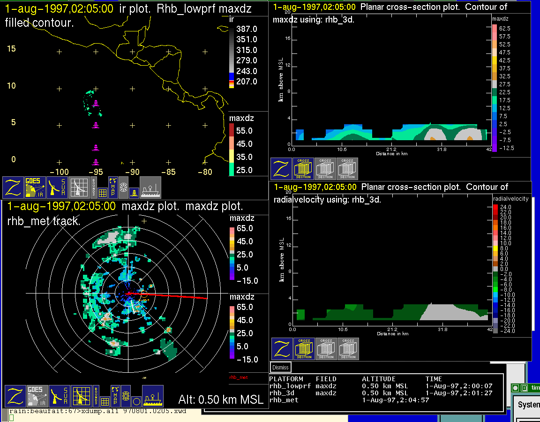
Task: Toggle the grayed GOES IR icon in the maxdz plot
Action: (x=37, y=396)
